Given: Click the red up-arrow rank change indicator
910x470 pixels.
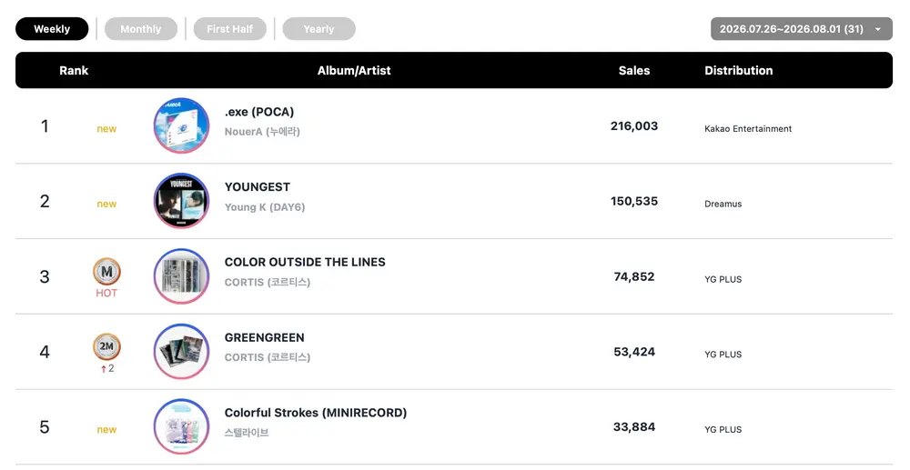Looking at the screenshot, I should pyautogui.click(x=104, y=369).
